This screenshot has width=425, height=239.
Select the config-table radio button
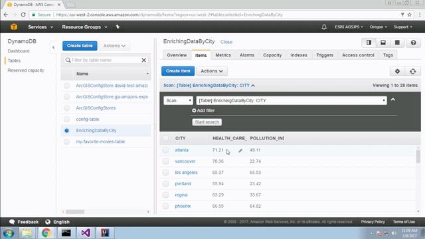pyautogui.click(x=66, y=119)
